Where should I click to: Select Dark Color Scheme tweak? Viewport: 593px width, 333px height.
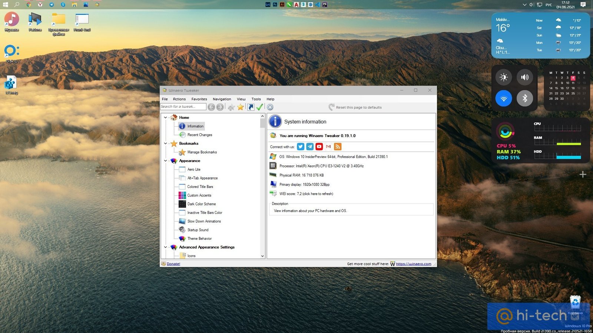click(x=202, y=204)
